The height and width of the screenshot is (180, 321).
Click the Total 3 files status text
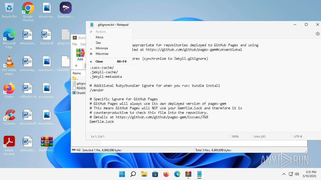point(213,150)
